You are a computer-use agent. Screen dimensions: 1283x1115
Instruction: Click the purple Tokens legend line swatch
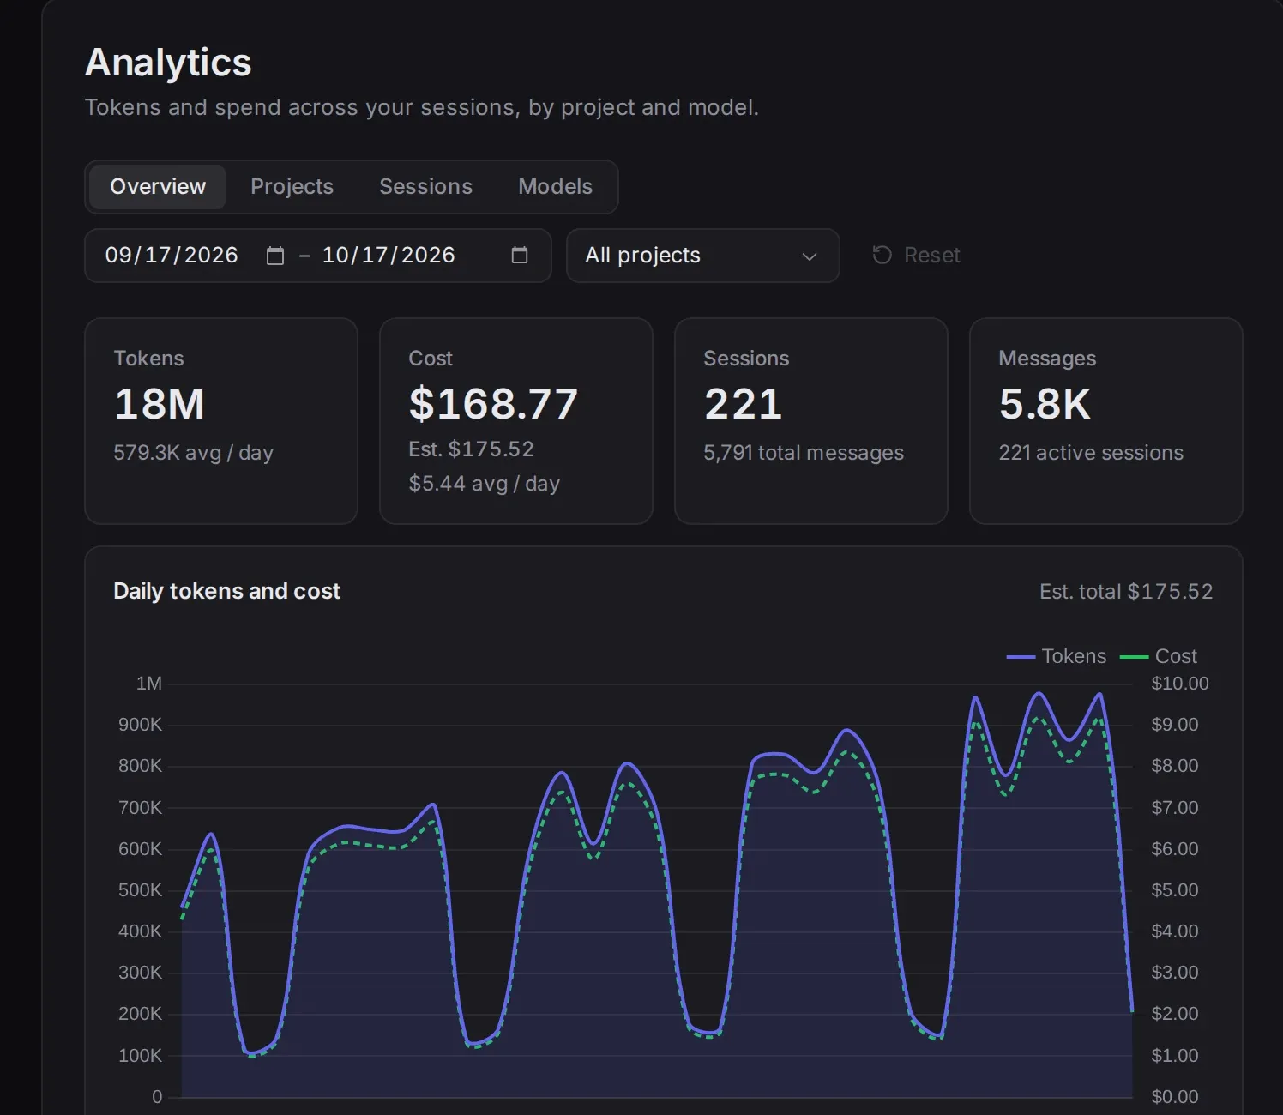(x=1021, y=657)
